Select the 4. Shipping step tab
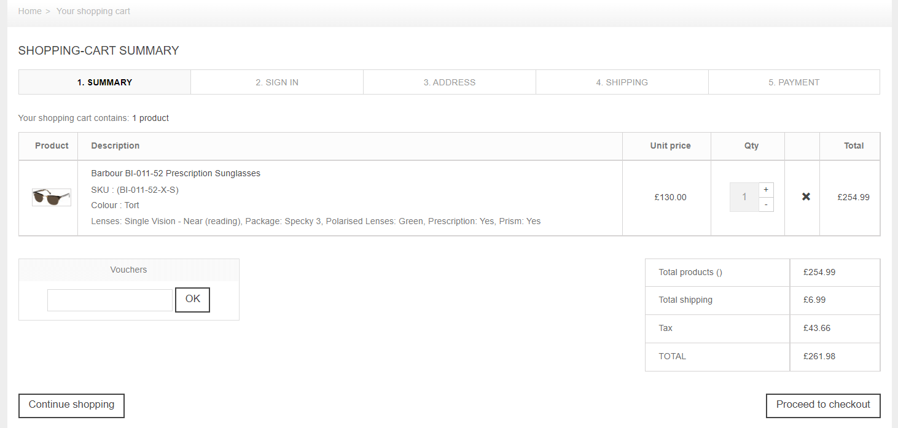Viewport: 898px width, 428px height. [622, 82]
